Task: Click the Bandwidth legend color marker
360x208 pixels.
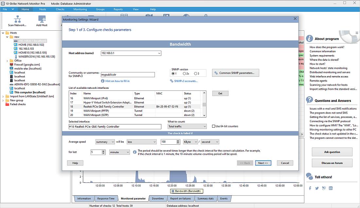Action: [173, 191]
